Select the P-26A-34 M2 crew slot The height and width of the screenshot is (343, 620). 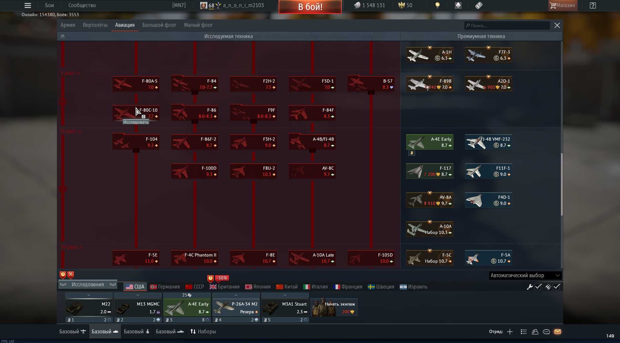pos(236,308)
